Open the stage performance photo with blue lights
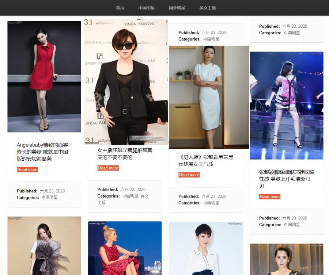This screenshot has width=329, height=275. pyautogui.click(x=286, y=106)
